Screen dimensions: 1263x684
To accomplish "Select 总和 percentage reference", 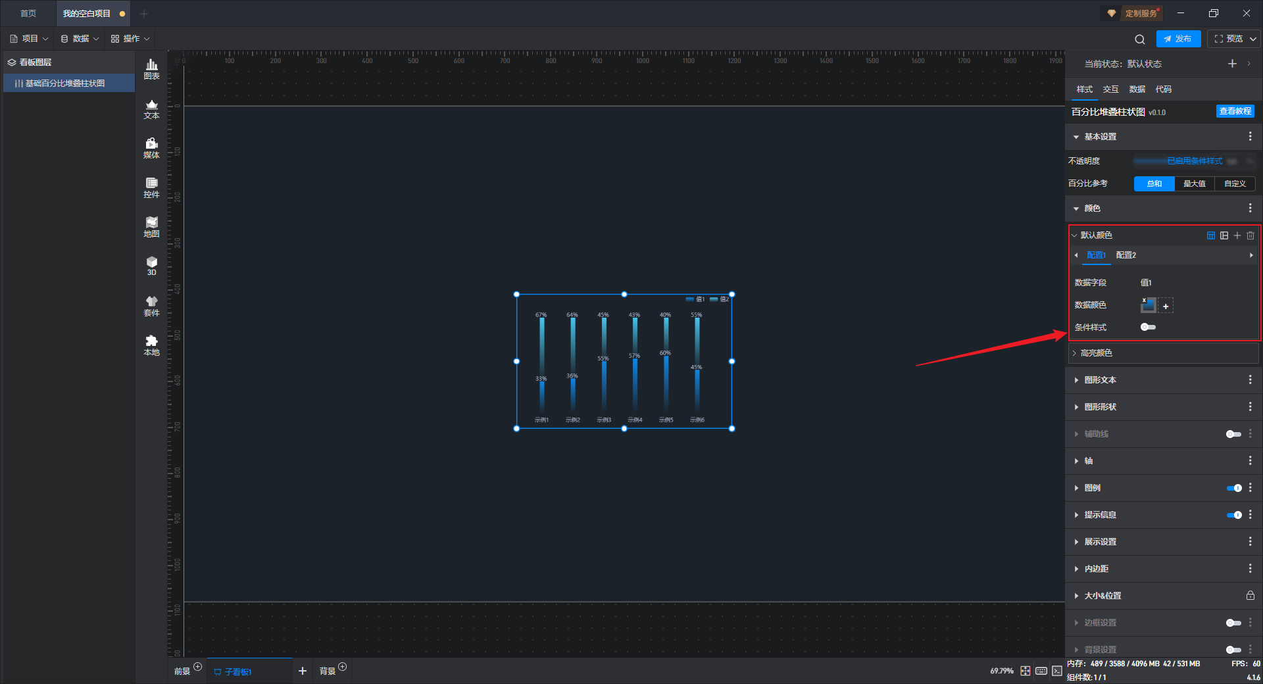I will [1154, 183].
